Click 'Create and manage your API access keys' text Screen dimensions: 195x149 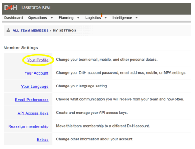pyautogui.click(x=92, y=113)
